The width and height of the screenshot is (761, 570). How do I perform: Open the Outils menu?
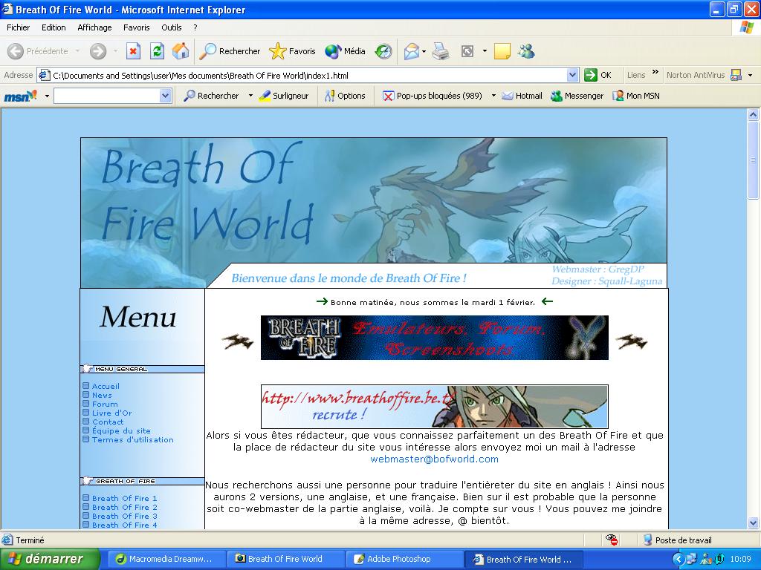pos(172,27)
